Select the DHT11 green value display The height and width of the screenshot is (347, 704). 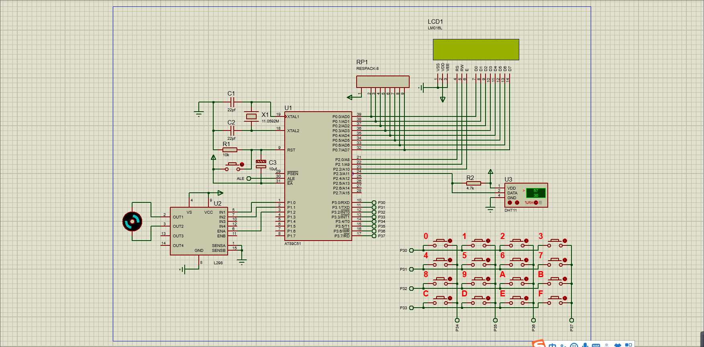[x=536, y=193]
